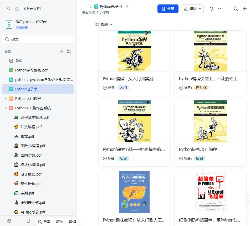
Task: Expand the Python入门教程 tree node
Action: click(x=6, y=99)
